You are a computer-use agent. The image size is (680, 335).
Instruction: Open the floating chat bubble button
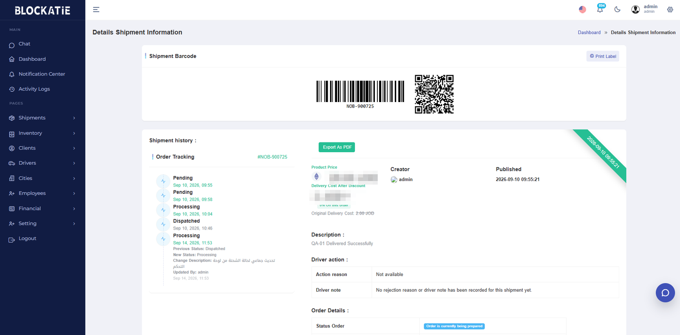point(665,292)
